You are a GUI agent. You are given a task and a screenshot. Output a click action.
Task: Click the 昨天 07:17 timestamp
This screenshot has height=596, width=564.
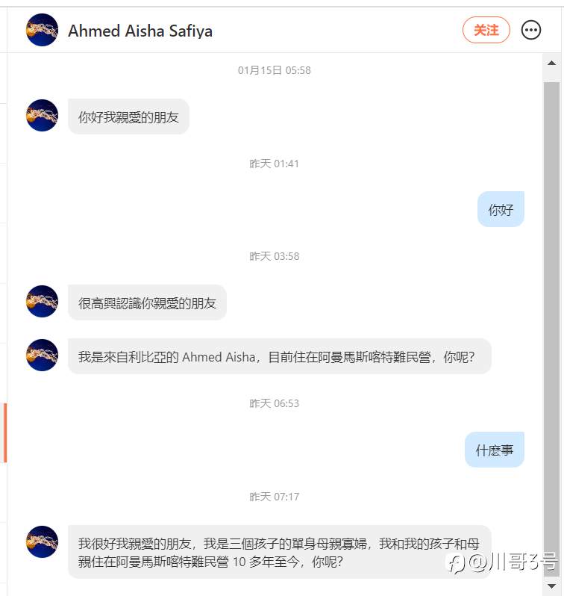[x=275, y=497]
